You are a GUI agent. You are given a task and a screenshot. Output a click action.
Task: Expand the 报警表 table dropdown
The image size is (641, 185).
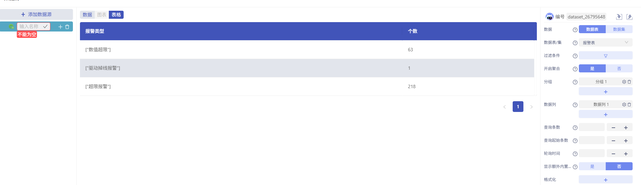click(606, 43)
